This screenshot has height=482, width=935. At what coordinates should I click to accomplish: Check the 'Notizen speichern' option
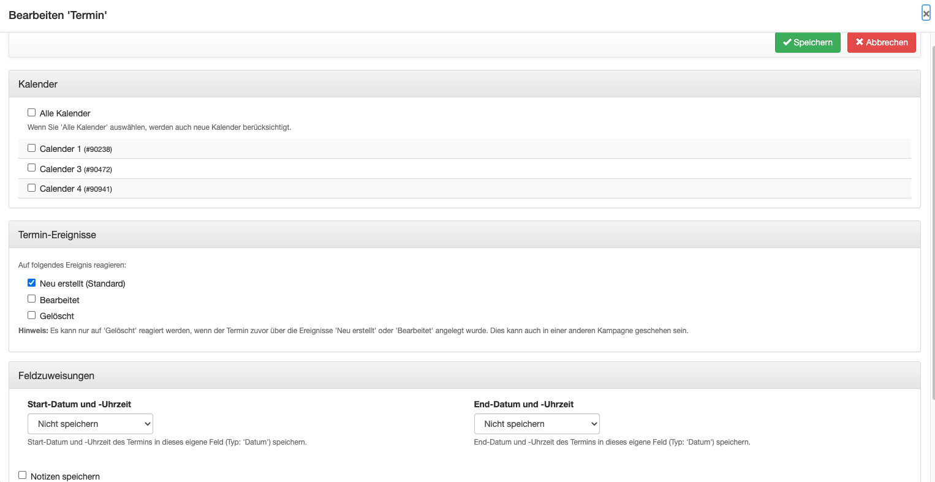pos(23,475)
